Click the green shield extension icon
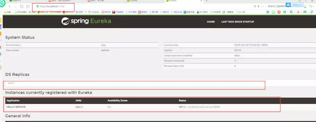The height and width of the screenshot is (122, 316). (x=285, y=12)
